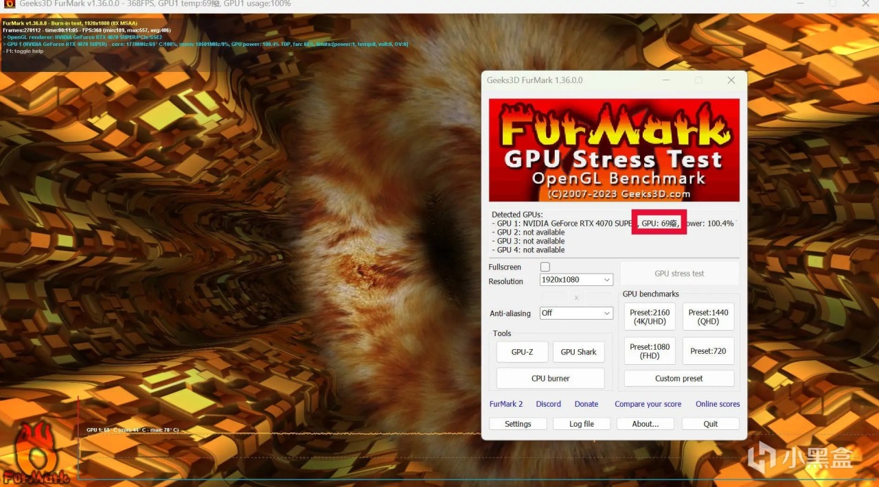Image resolution: width=879 pixels, height=487 pixels.
Task: Click the 'OpenGL renderer' overlay line
Action: [x=82, y=37]
